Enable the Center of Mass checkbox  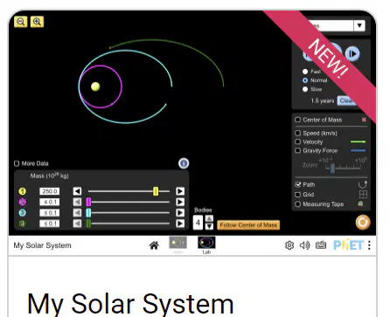pyautogui.click(x=297, y=120)
